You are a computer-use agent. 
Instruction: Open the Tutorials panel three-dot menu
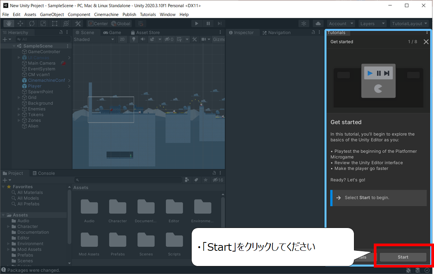click(427, 33)
